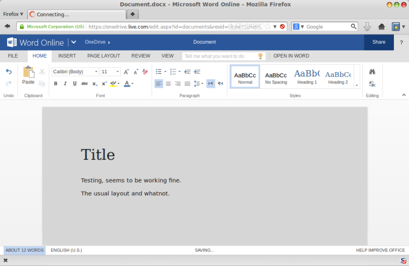Switch to the INSERT ribbon tab

[67, 56]
